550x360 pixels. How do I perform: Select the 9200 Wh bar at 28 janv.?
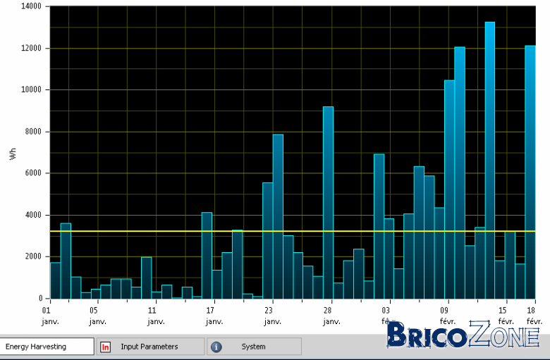pos(328,203)
